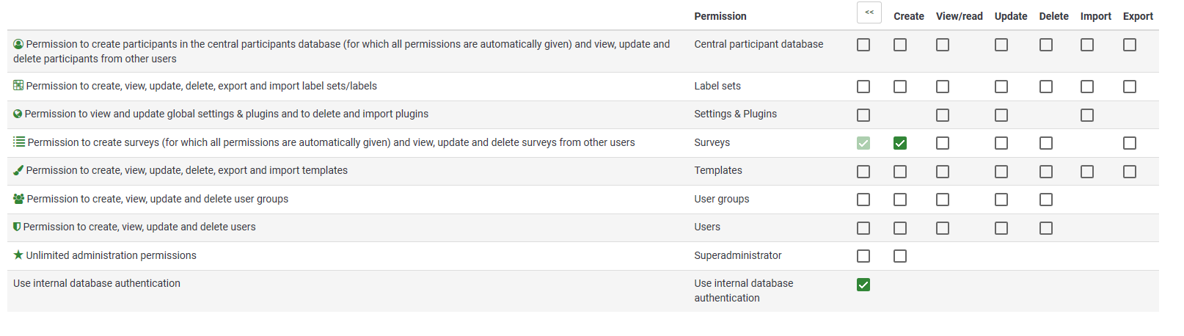Image resolution: width=1184 pixels, height=336 pixels.
Task: Tick Templates Export permission checkbox
Action: click(x=1130, y=172)
